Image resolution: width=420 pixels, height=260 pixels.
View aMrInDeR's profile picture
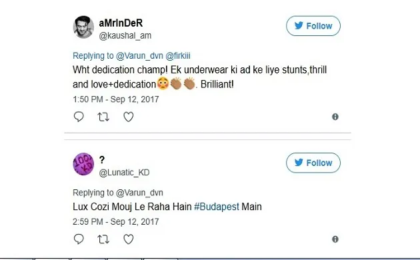point(83,27)
